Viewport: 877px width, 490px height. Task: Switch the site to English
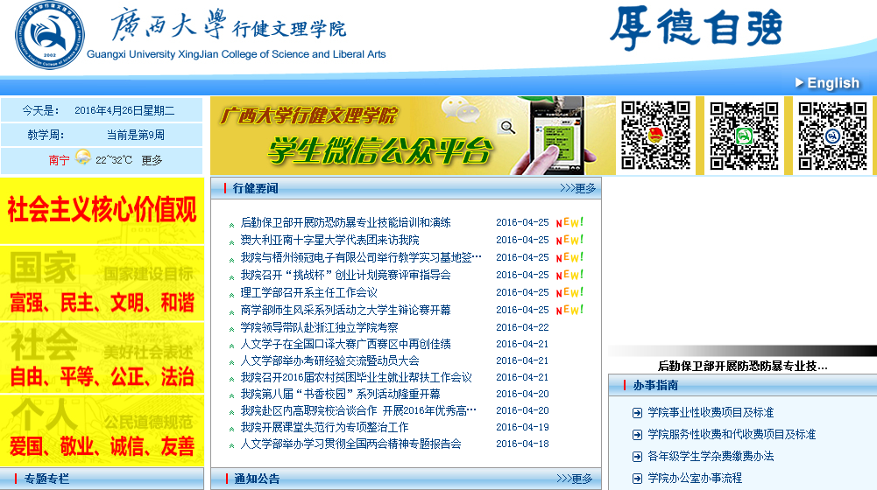(833, 83)
